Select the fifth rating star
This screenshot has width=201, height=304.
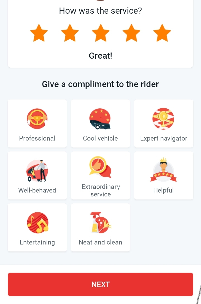coord(162,33)
